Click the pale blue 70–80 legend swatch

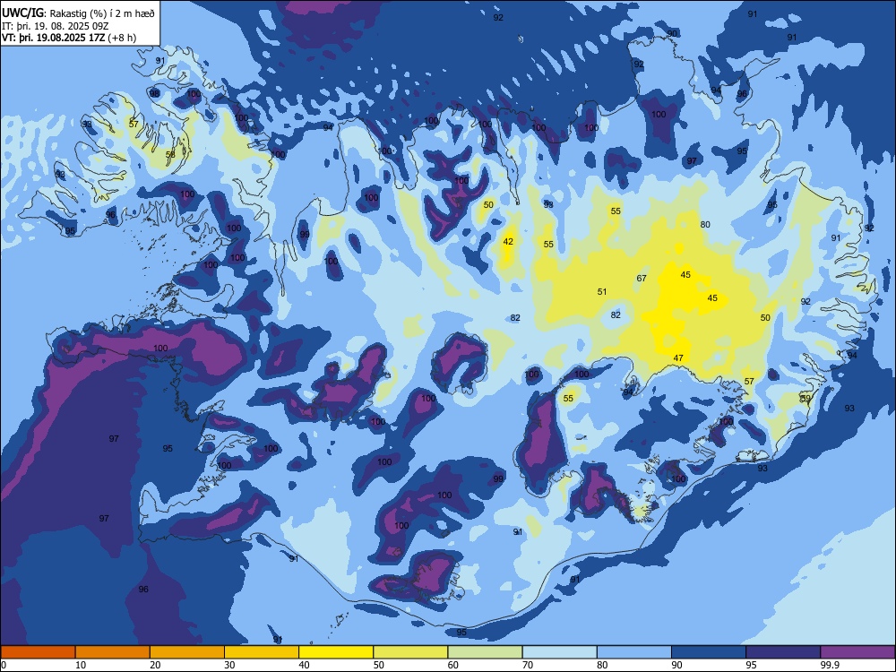[x=559, y=652]
